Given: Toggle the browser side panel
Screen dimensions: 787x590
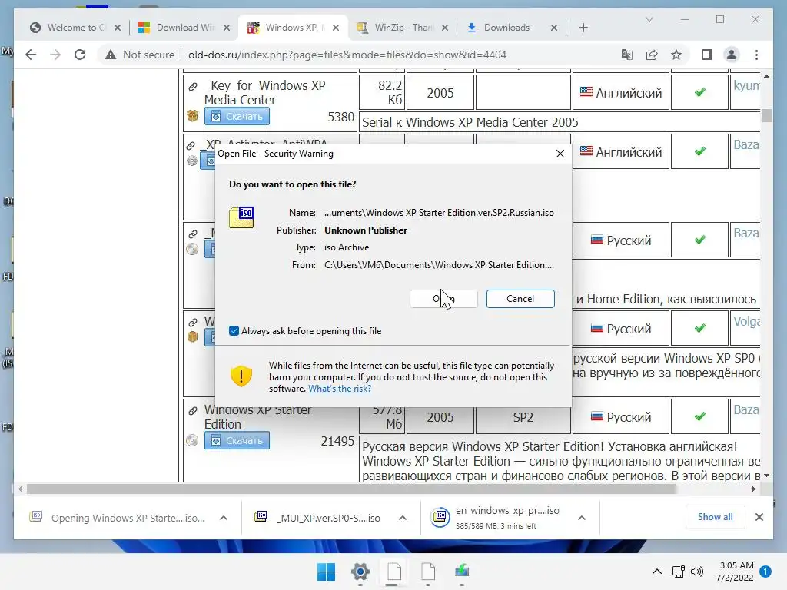Looking at the screenshot, I should (x=707, y=55).
